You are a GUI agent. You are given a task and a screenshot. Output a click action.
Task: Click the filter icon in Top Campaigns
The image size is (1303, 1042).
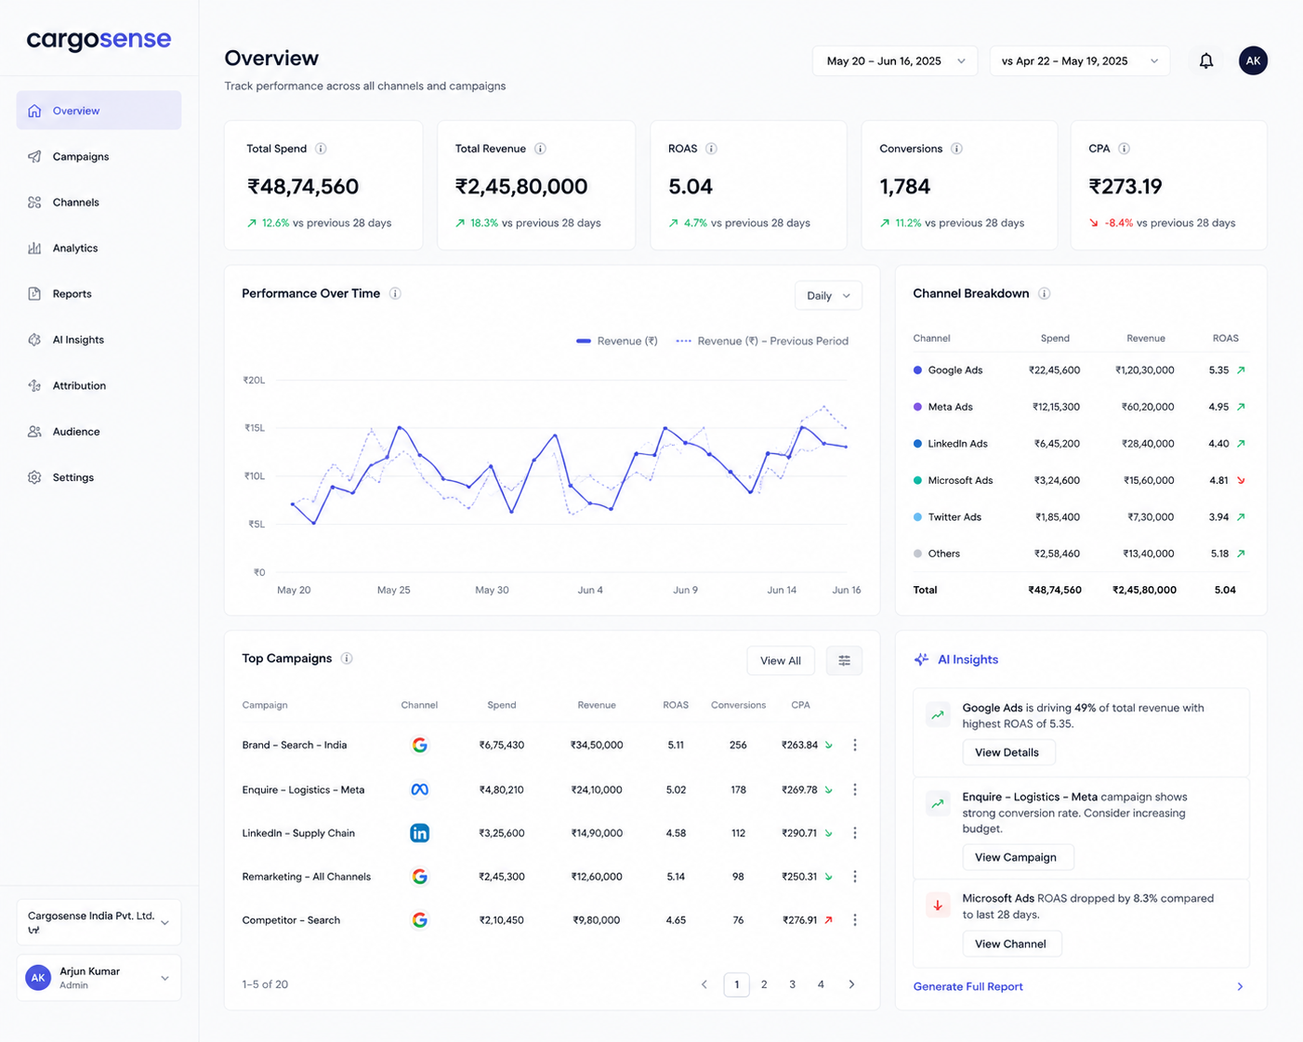pos(844,660)
